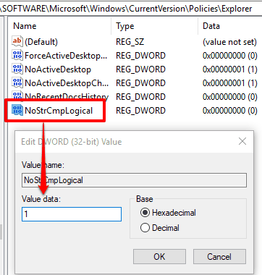Image resolution: width=262 pixels, height=275 pixels.
Task: Select the NoActiveDesktop entry name
Action: (58, 69)
